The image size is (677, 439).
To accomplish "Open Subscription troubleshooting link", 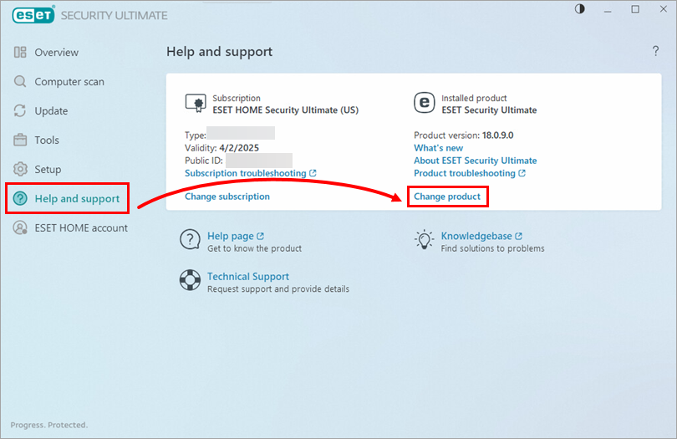I will (x=246, y=173).
